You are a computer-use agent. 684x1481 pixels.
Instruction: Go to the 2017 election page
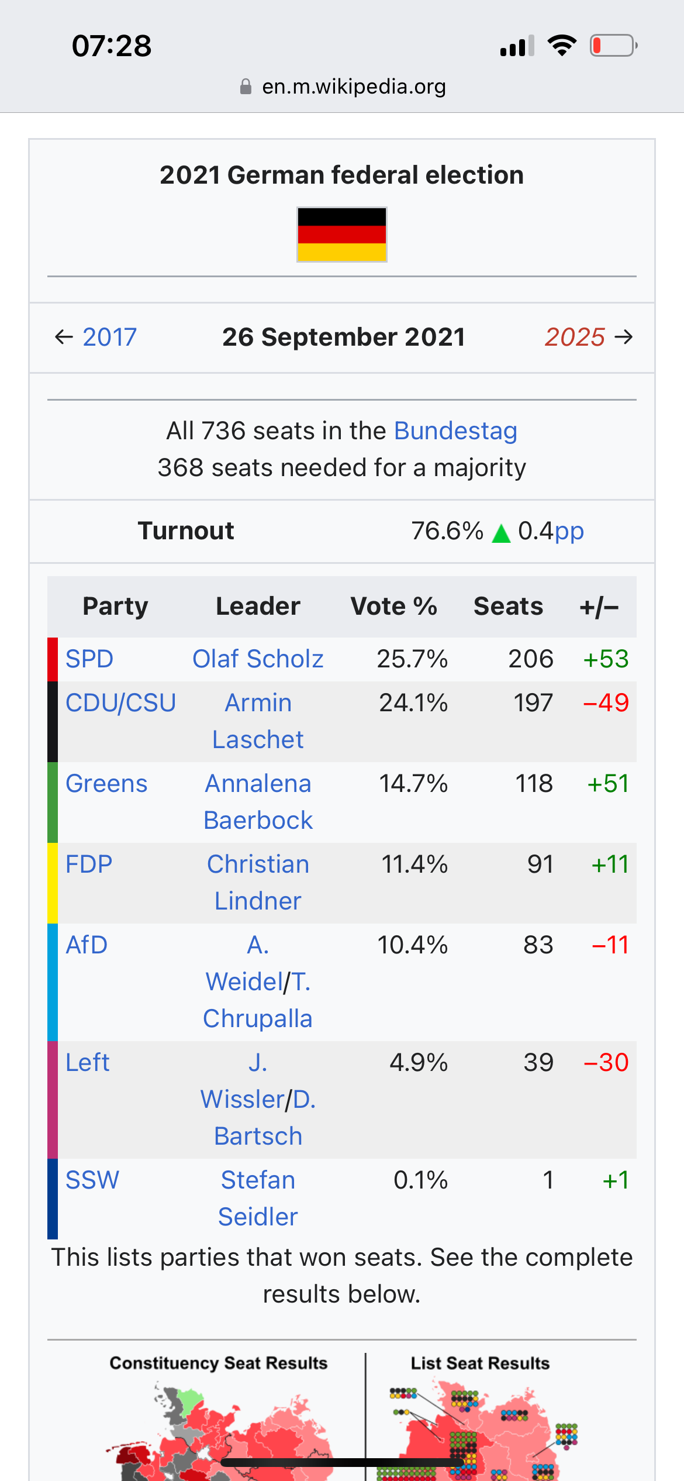[x=109, y=337]
